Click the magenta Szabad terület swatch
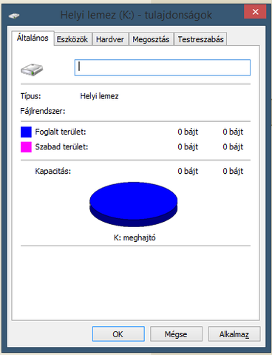Image resolution: width=272 pixels, height=355 pixels. [26, 147]
